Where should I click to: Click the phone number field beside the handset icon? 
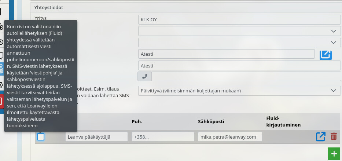pyautogui.click(x=246, y=76)
